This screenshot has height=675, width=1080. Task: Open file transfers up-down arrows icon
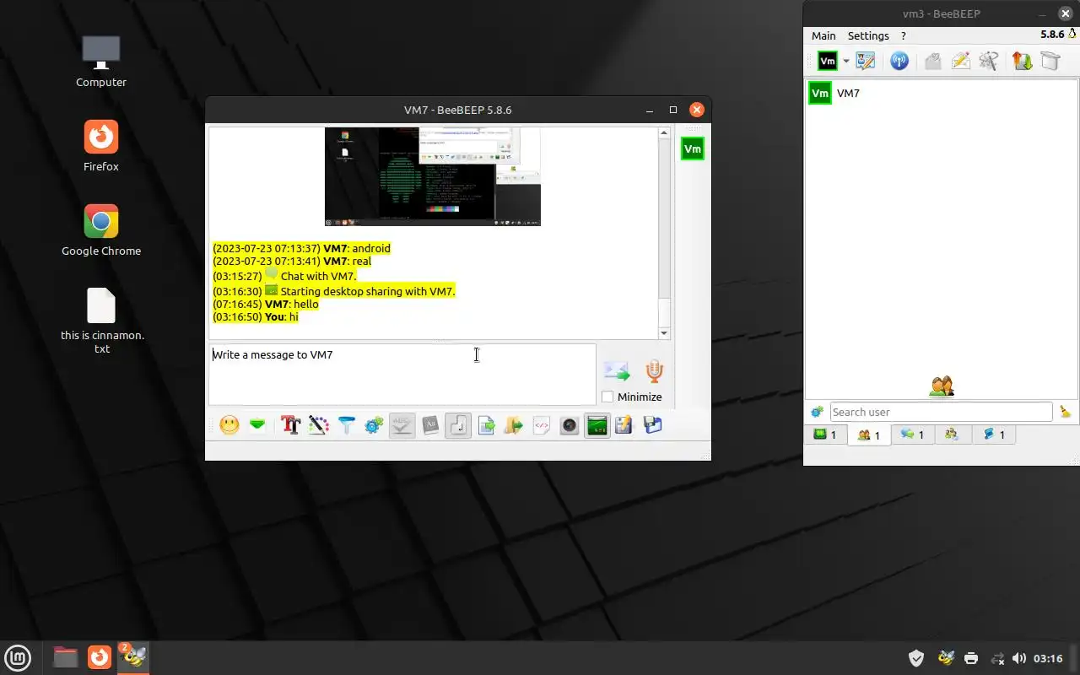click(x=1022, y=61)
